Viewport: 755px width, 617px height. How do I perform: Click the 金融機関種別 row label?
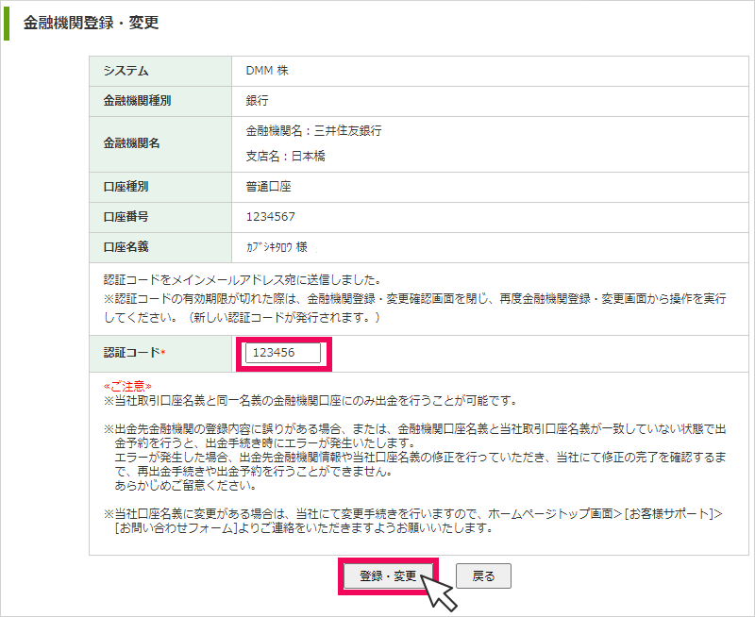point(137,100)
